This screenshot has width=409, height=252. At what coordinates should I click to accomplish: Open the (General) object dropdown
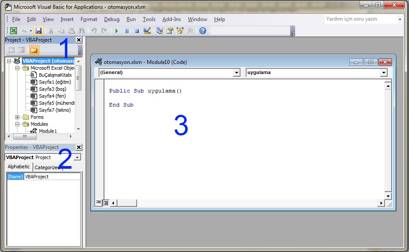click(x=236, y=73)
